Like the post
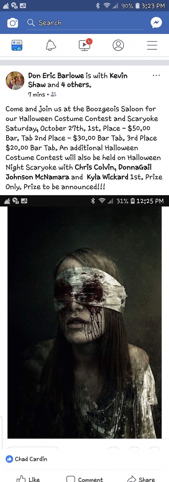The height and width of the screenshot is (482, 169). (28, 479)
